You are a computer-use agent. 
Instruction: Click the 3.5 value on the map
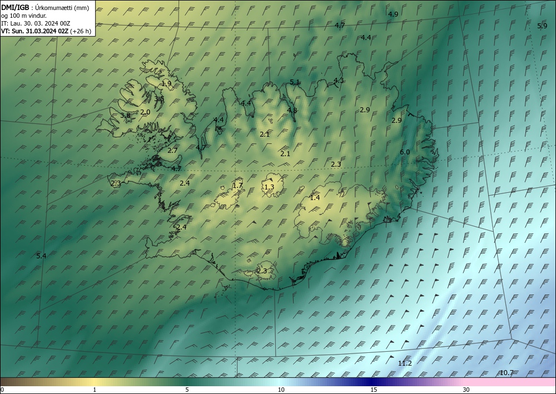click(x=159, y=98)
